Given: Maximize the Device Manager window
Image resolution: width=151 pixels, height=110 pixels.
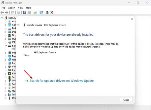Looking at the screenshot, I should point(138,3).
